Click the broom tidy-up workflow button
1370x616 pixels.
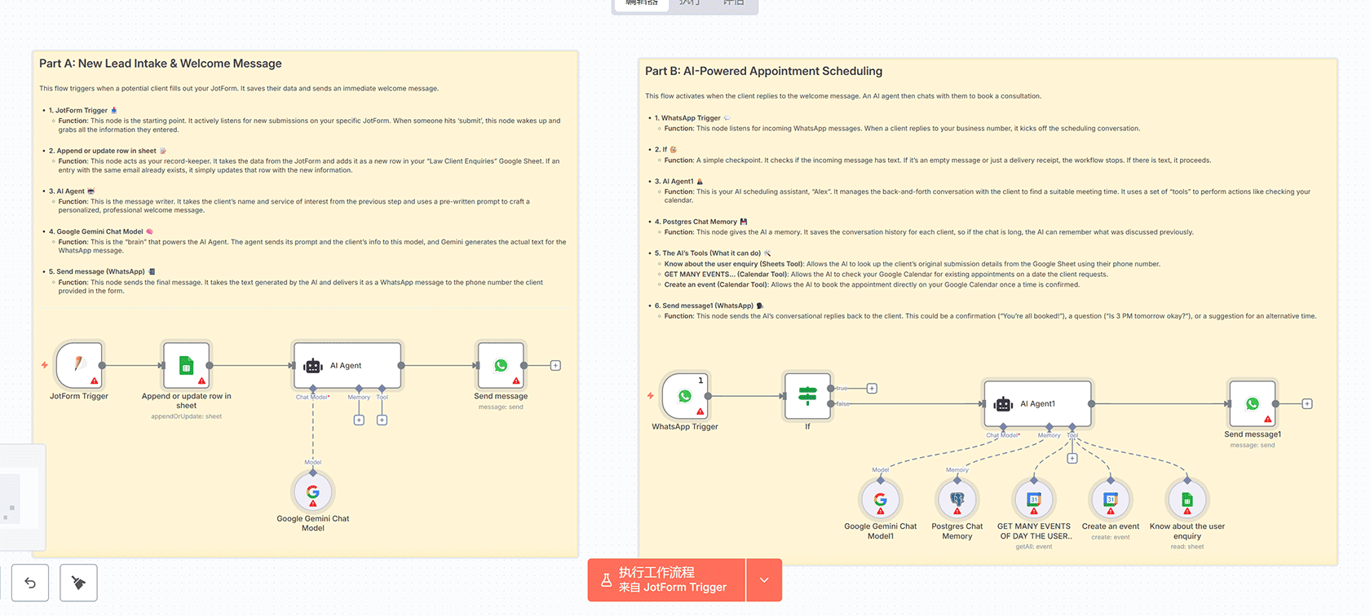click(79, 583)
